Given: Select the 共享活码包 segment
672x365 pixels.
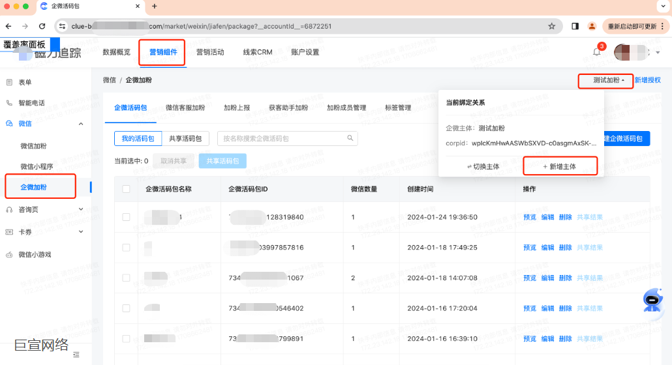Looking at the screenshot, I should 185,139.
